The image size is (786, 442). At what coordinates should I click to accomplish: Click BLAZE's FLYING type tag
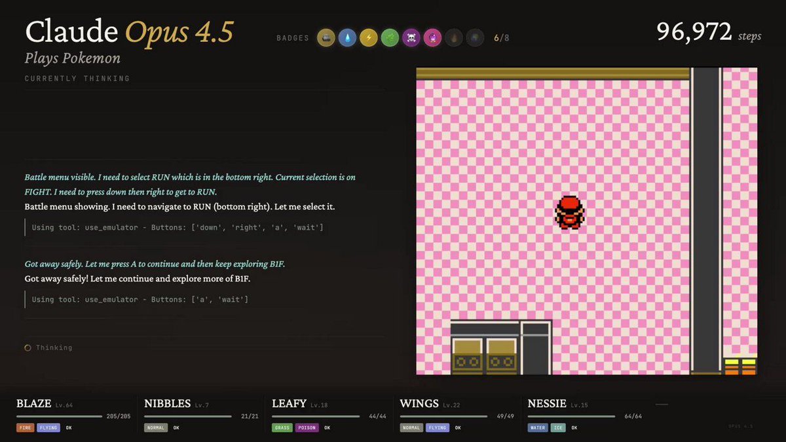(x=48, y=428)
